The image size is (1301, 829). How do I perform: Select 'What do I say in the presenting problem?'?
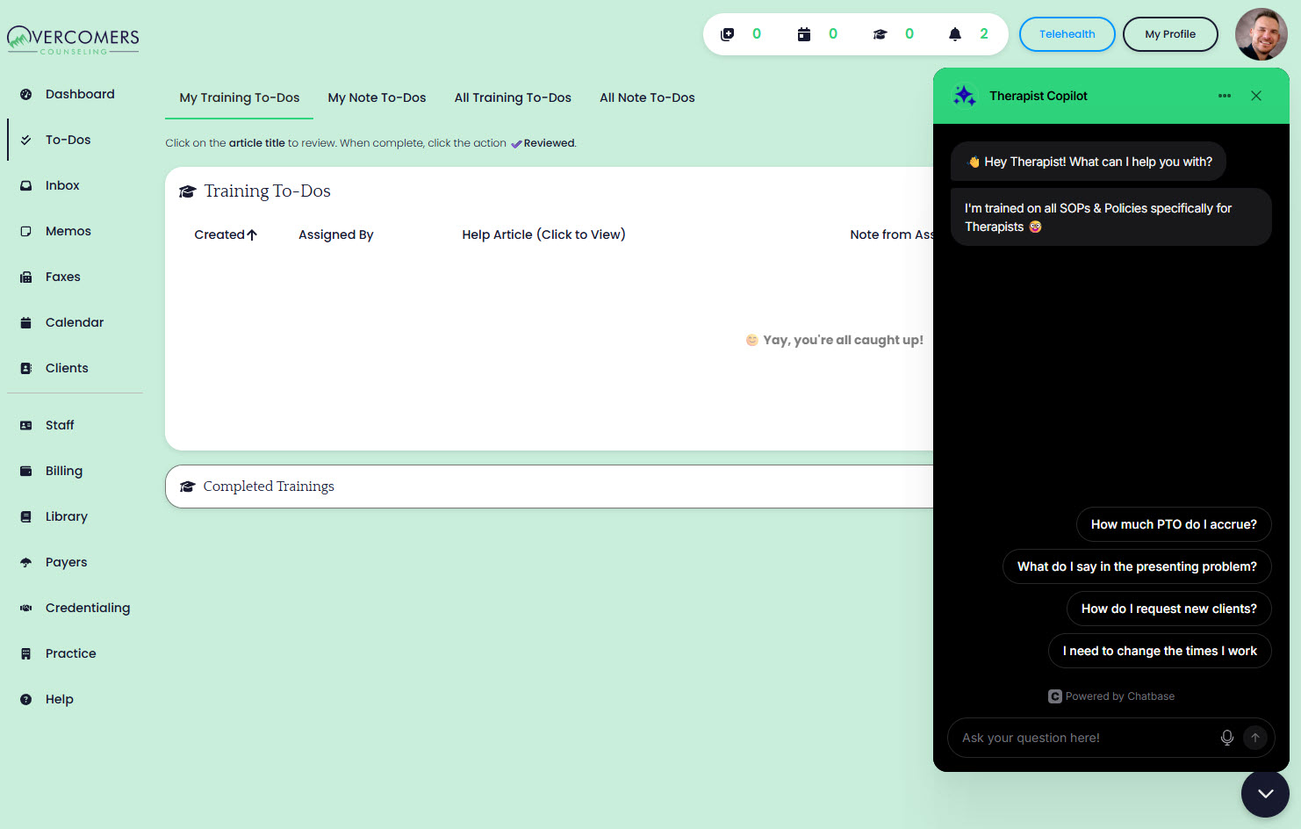1137,566
